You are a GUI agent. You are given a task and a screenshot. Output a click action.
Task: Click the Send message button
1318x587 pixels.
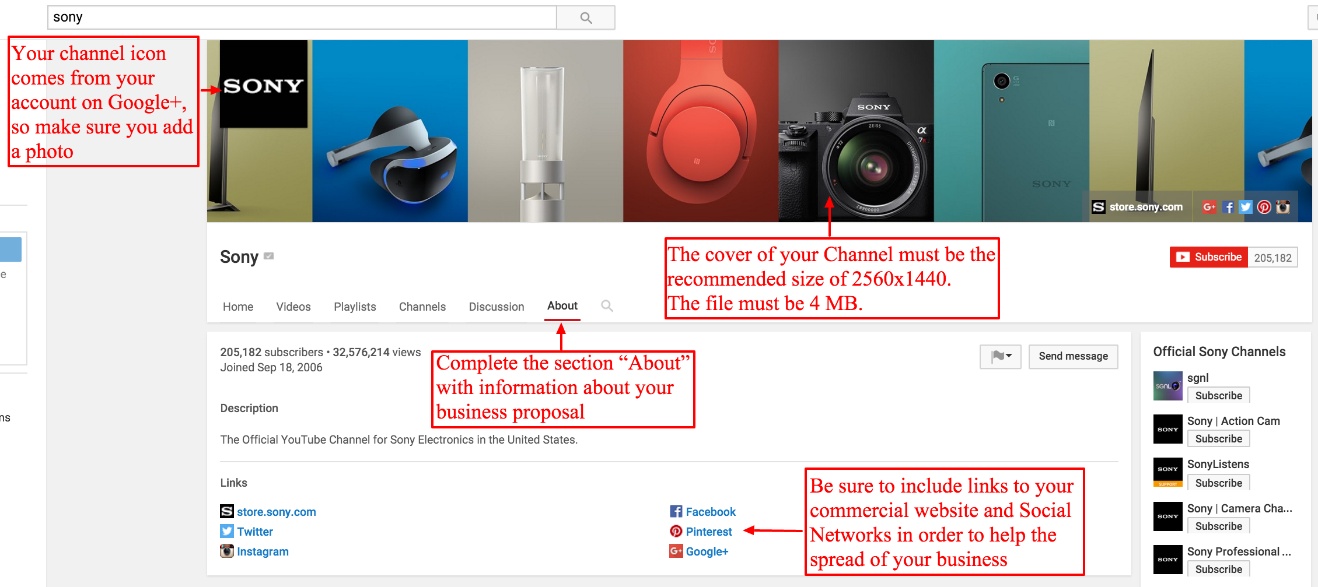pos(1073,356)
